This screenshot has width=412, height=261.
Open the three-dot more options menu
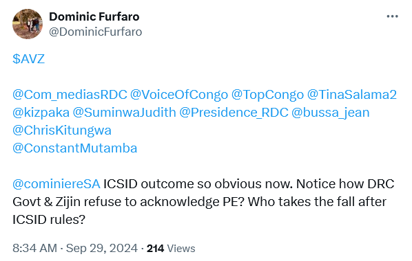tap(392, 16)
